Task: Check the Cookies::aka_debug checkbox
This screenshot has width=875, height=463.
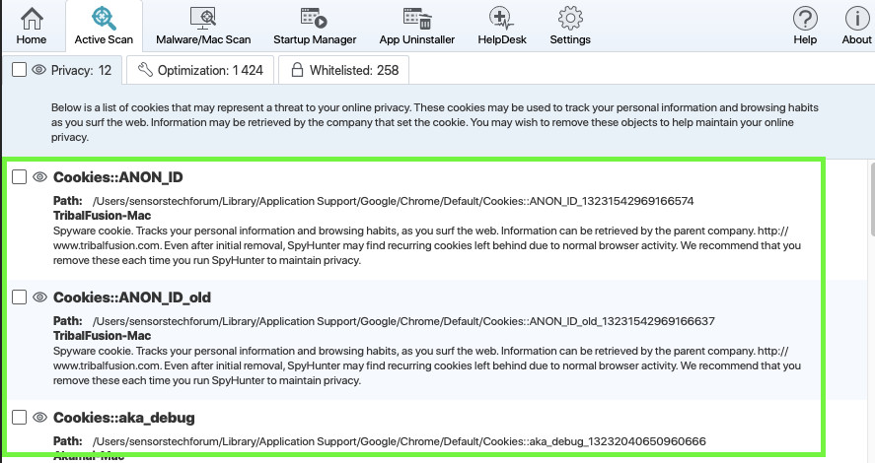Action: (19, 418)
